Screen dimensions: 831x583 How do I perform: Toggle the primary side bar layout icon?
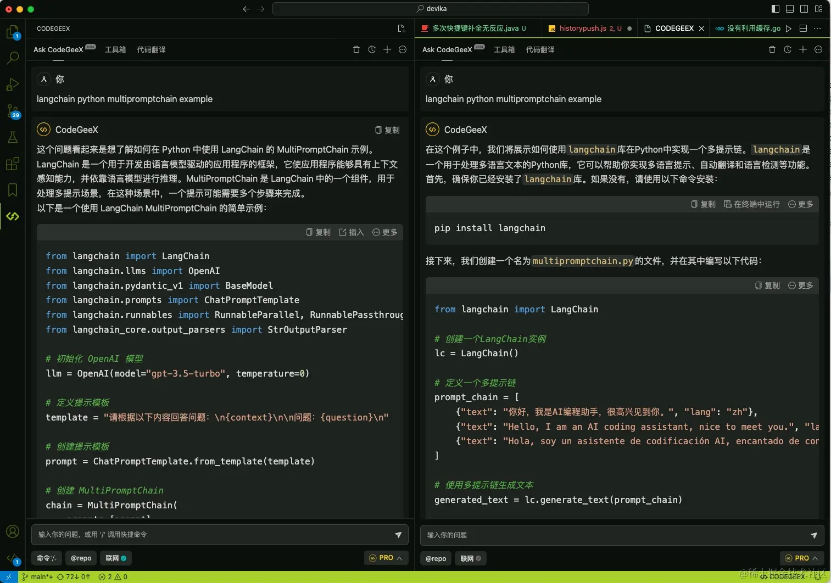(776, 9)
